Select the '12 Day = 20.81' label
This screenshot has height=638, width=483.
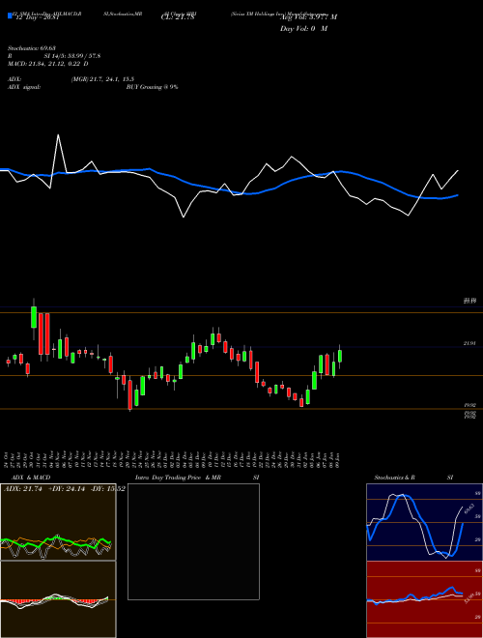[x=38, y=17]
